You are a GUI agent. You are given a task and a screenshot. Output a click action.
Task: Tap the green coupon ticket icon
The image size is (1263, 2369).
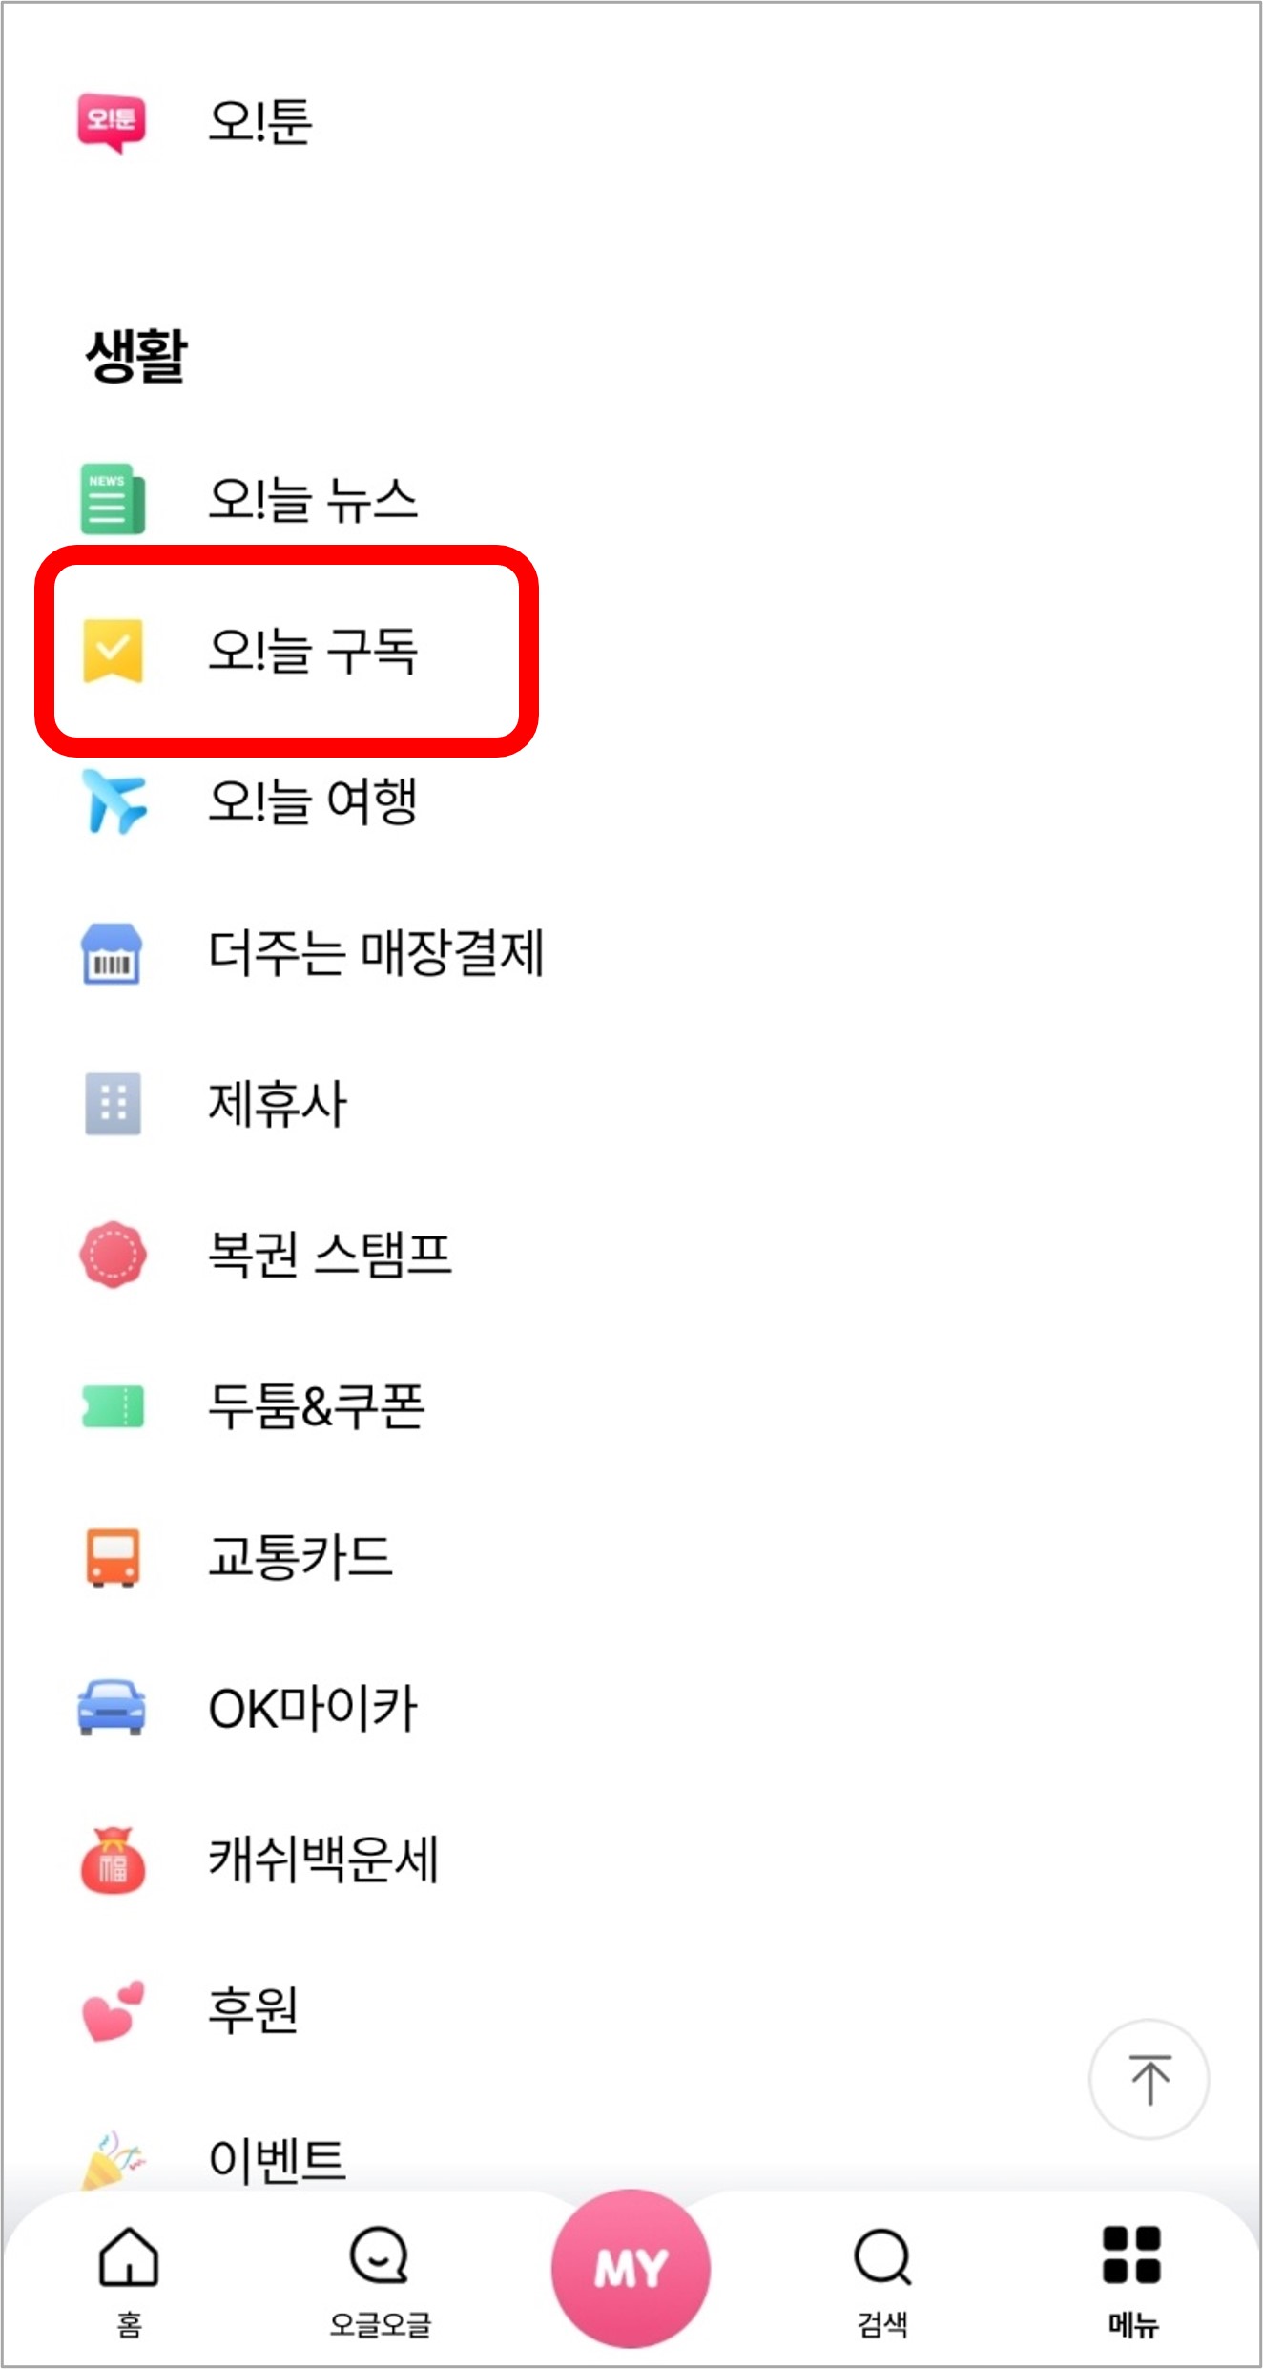(113, 1405)
